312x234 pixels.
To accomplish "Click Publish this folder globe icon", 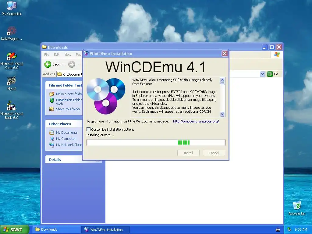I will pos(52,100).
